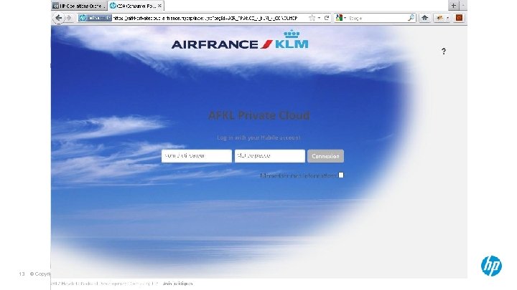The image size is (517, 290).
Task: Click the AFKL Private Cloud heading
Action: coord(258,115)
